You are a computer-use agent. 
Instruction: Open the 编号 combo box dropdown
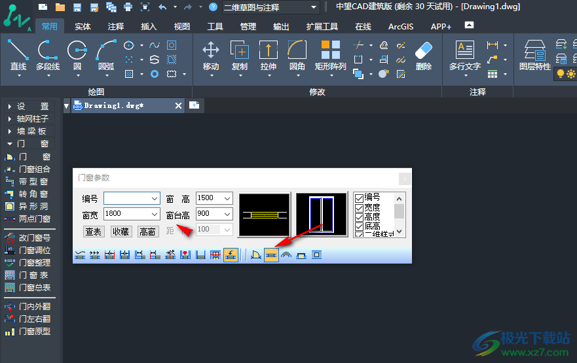155,198
